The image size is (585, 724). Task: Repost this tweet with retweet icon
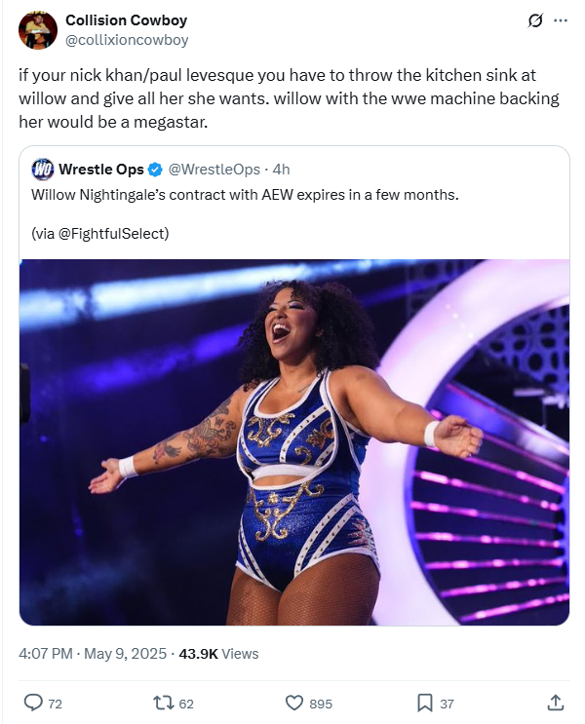164,703
